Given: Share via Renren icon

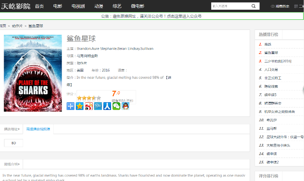Looking at the screenshot, I should click(107, 106).
